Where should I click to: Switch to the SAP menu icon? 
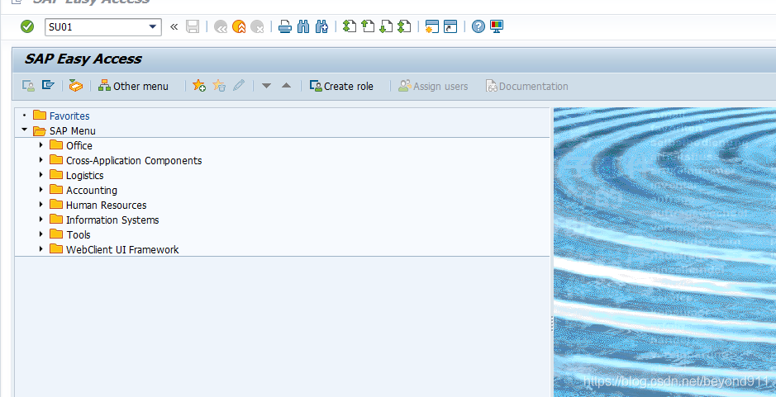[x=48, y=86]
